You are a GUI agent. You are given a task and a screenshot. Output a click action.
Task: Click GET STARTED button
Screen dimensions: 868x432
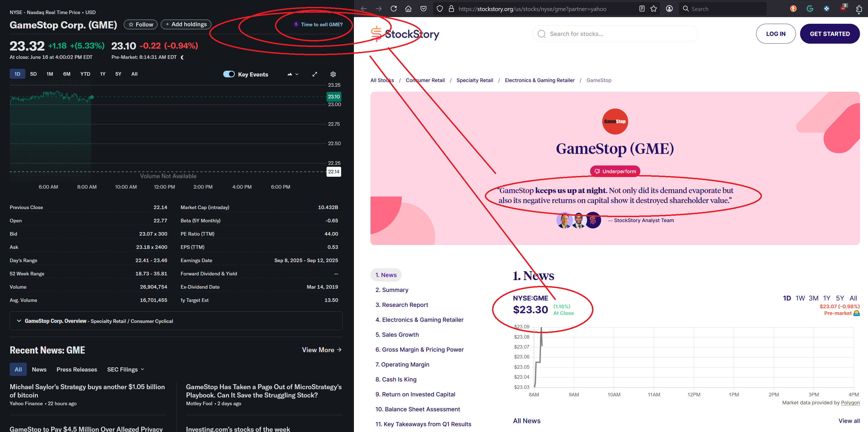point(830,34)
